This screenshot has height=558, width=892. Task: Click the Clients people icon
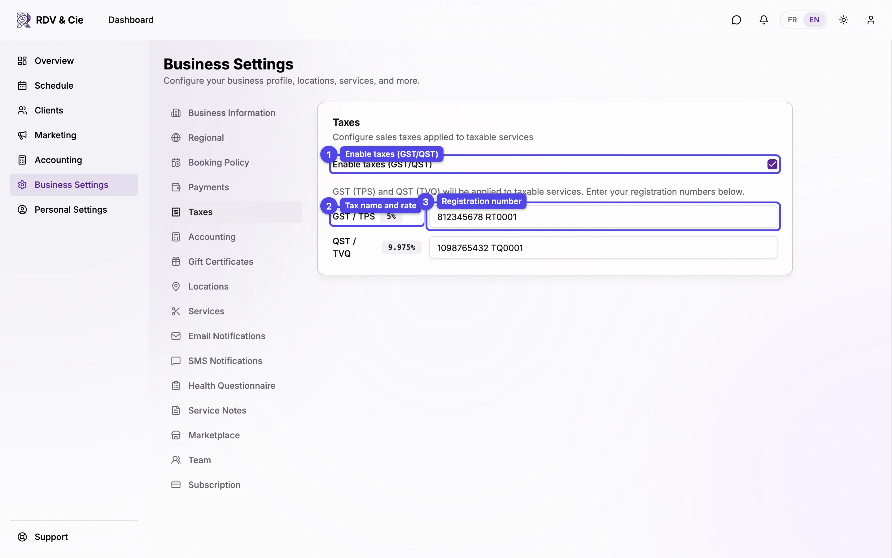(x=22, y=110)
